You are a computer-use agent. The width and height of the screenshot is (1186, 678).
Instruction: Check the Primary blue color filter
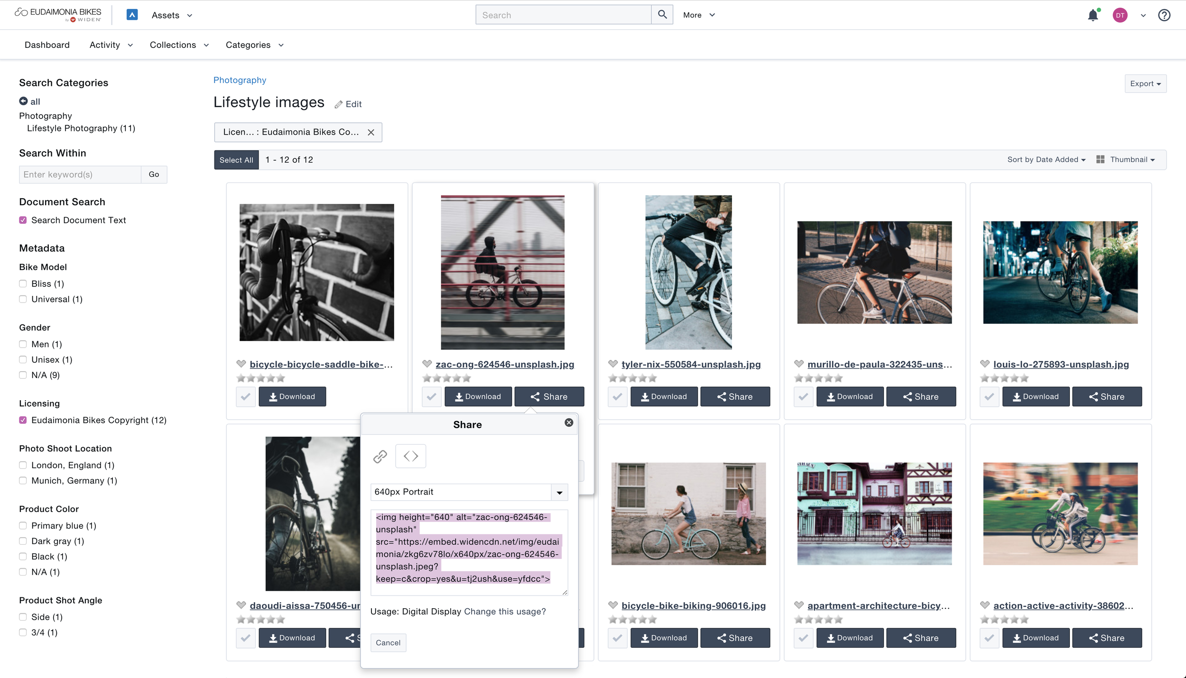pos(23,525)
